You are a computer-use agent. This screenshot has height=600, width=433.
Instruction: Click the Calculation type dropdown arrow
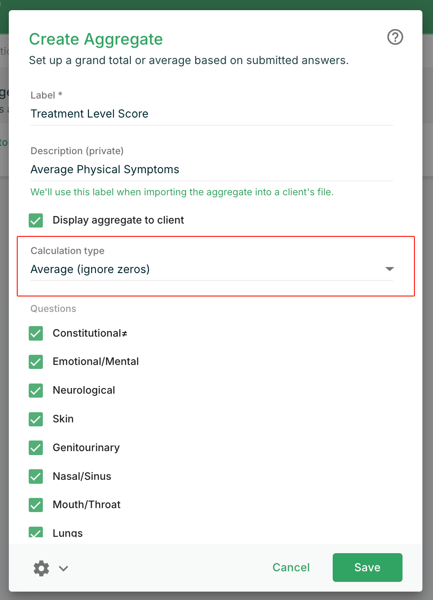[389, 269]
